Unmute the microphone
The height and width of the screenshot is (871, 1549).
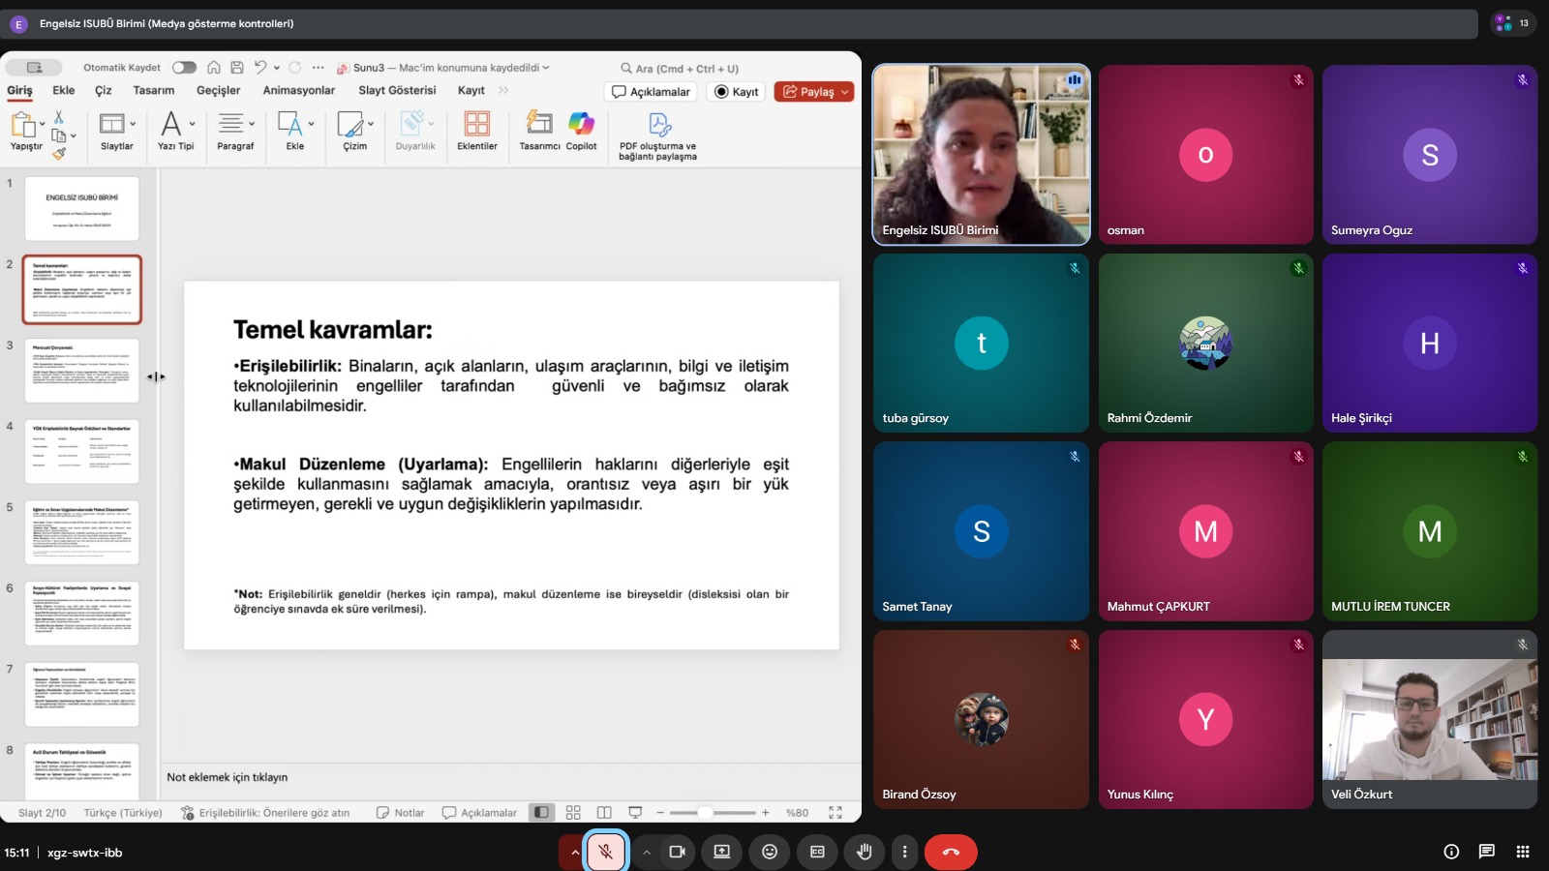pos(606,852)
